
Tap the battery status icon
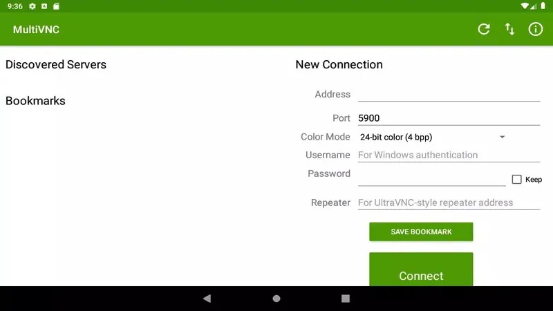pyautogui.click(x=543, y=6)
